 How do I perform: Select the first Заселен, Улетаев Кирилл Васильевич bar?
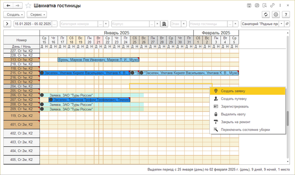[85, 73]
